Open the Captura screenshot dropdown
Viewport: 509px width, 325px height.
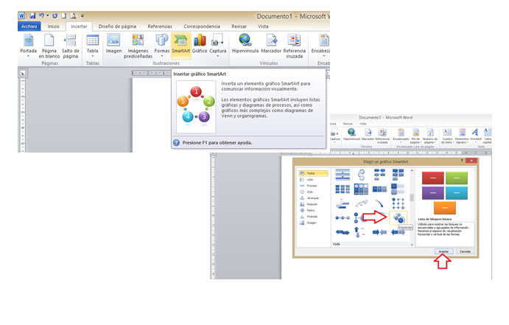[x=218, y=45]
